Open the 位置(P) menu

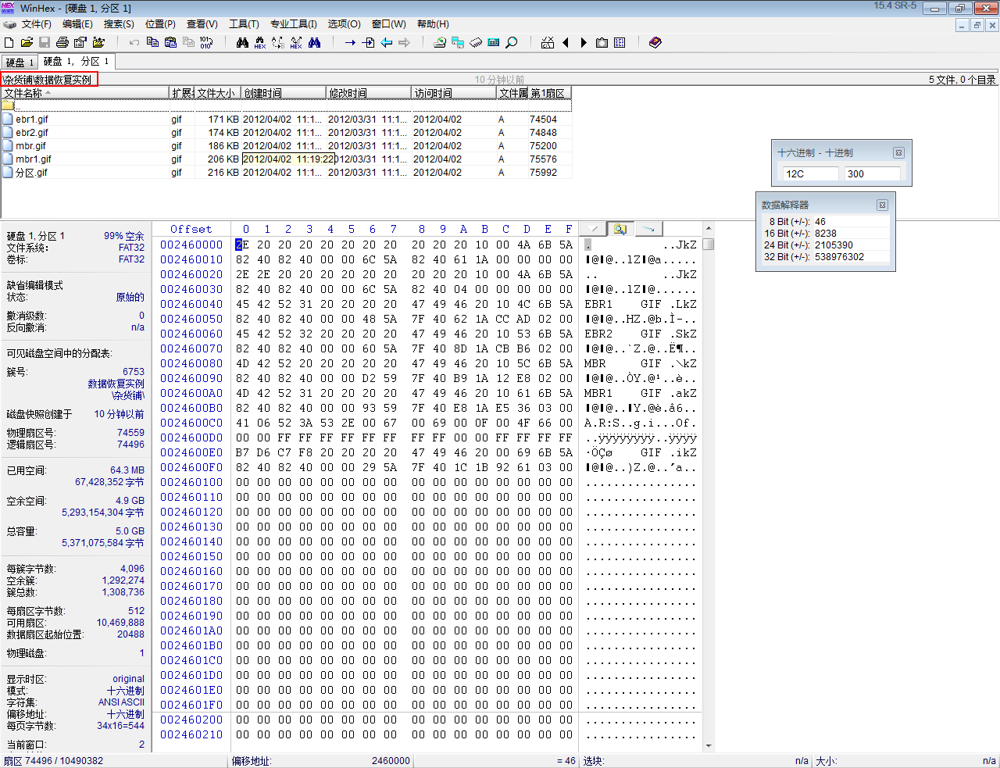point(160,24)
